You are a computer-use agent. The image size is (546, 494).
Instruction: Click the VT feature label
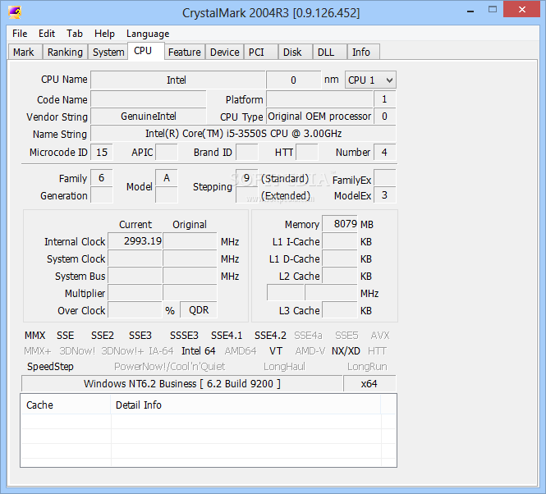pyautogui.click(x=276, y=351)
